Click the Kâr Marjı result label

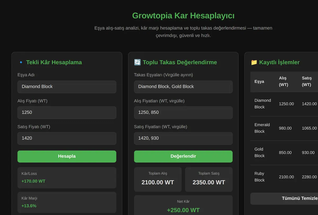29,198
